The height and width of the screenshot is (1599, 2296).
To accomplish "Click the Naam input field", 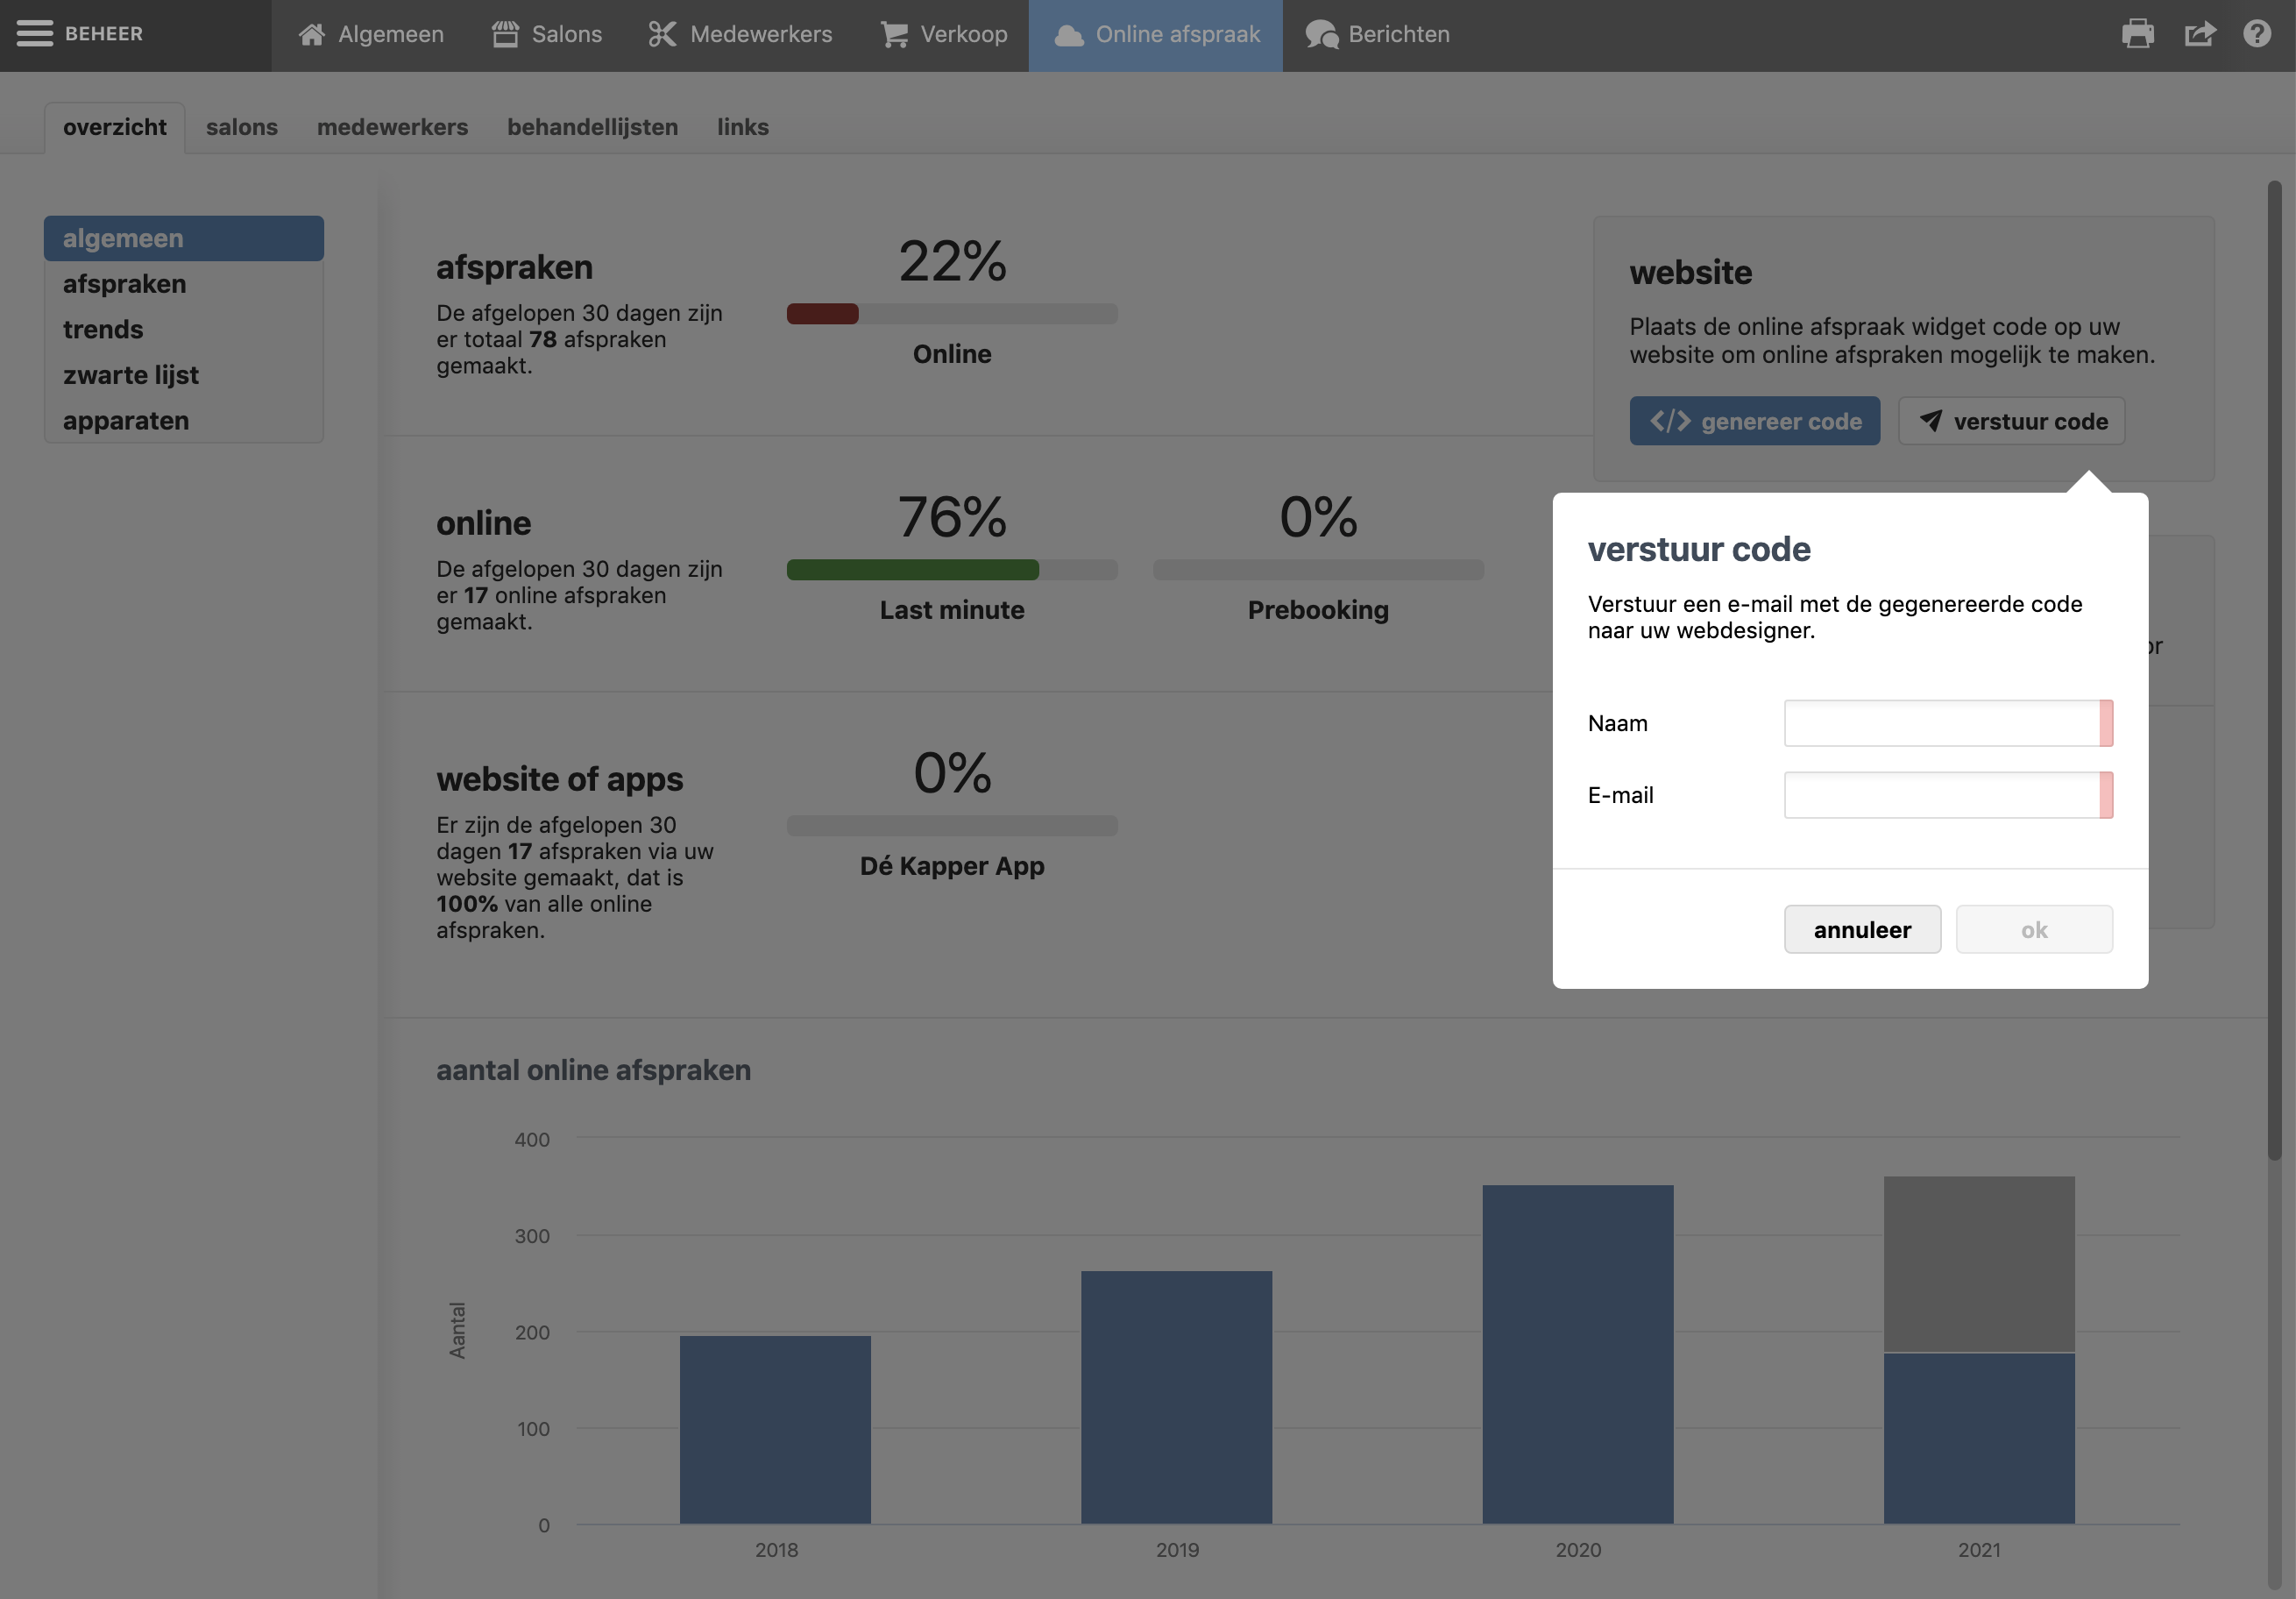I will tap(1941, 723).
